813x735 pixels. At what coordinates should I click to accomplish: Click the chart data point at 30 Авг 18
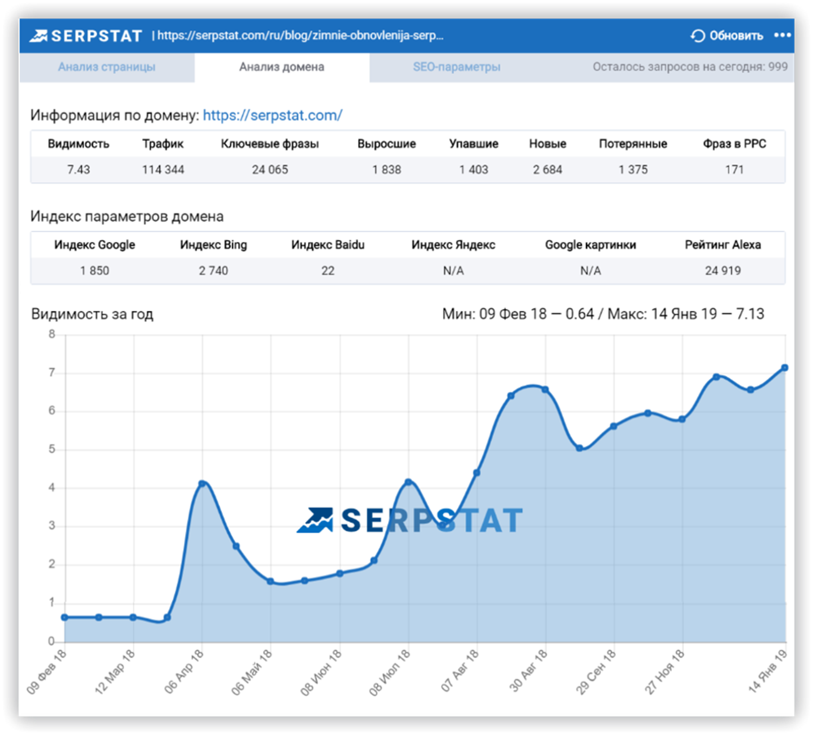coord(545,390)
